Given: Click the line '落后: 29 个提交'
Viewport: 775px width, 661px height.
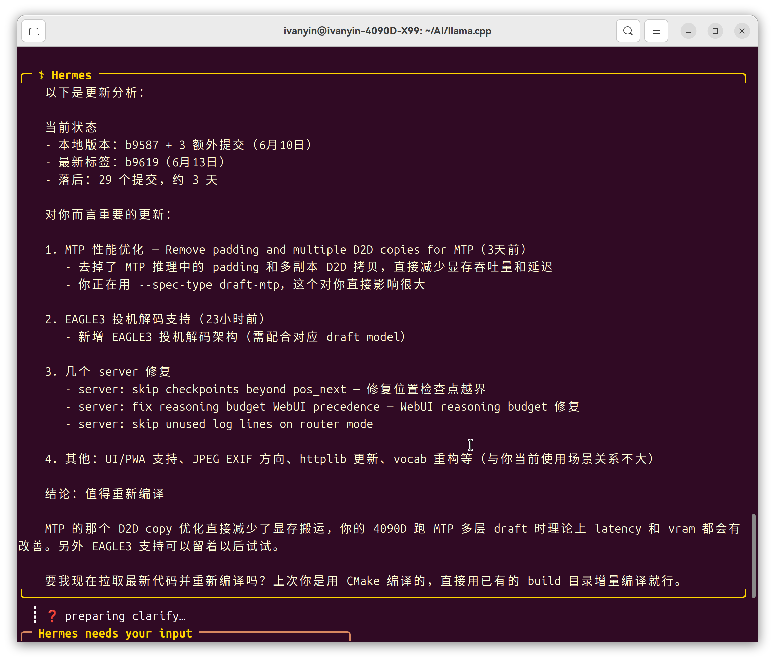Looking at the screenshot, I should (x=131, y=180).
